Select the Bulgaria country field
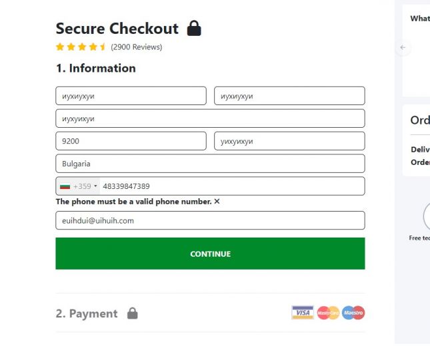430x346 pixels. [210, 164]
